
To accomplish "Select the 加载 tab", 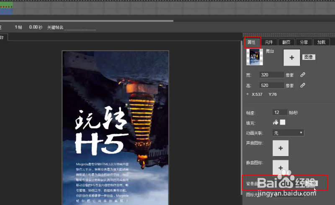I will [x=321, y=42].
